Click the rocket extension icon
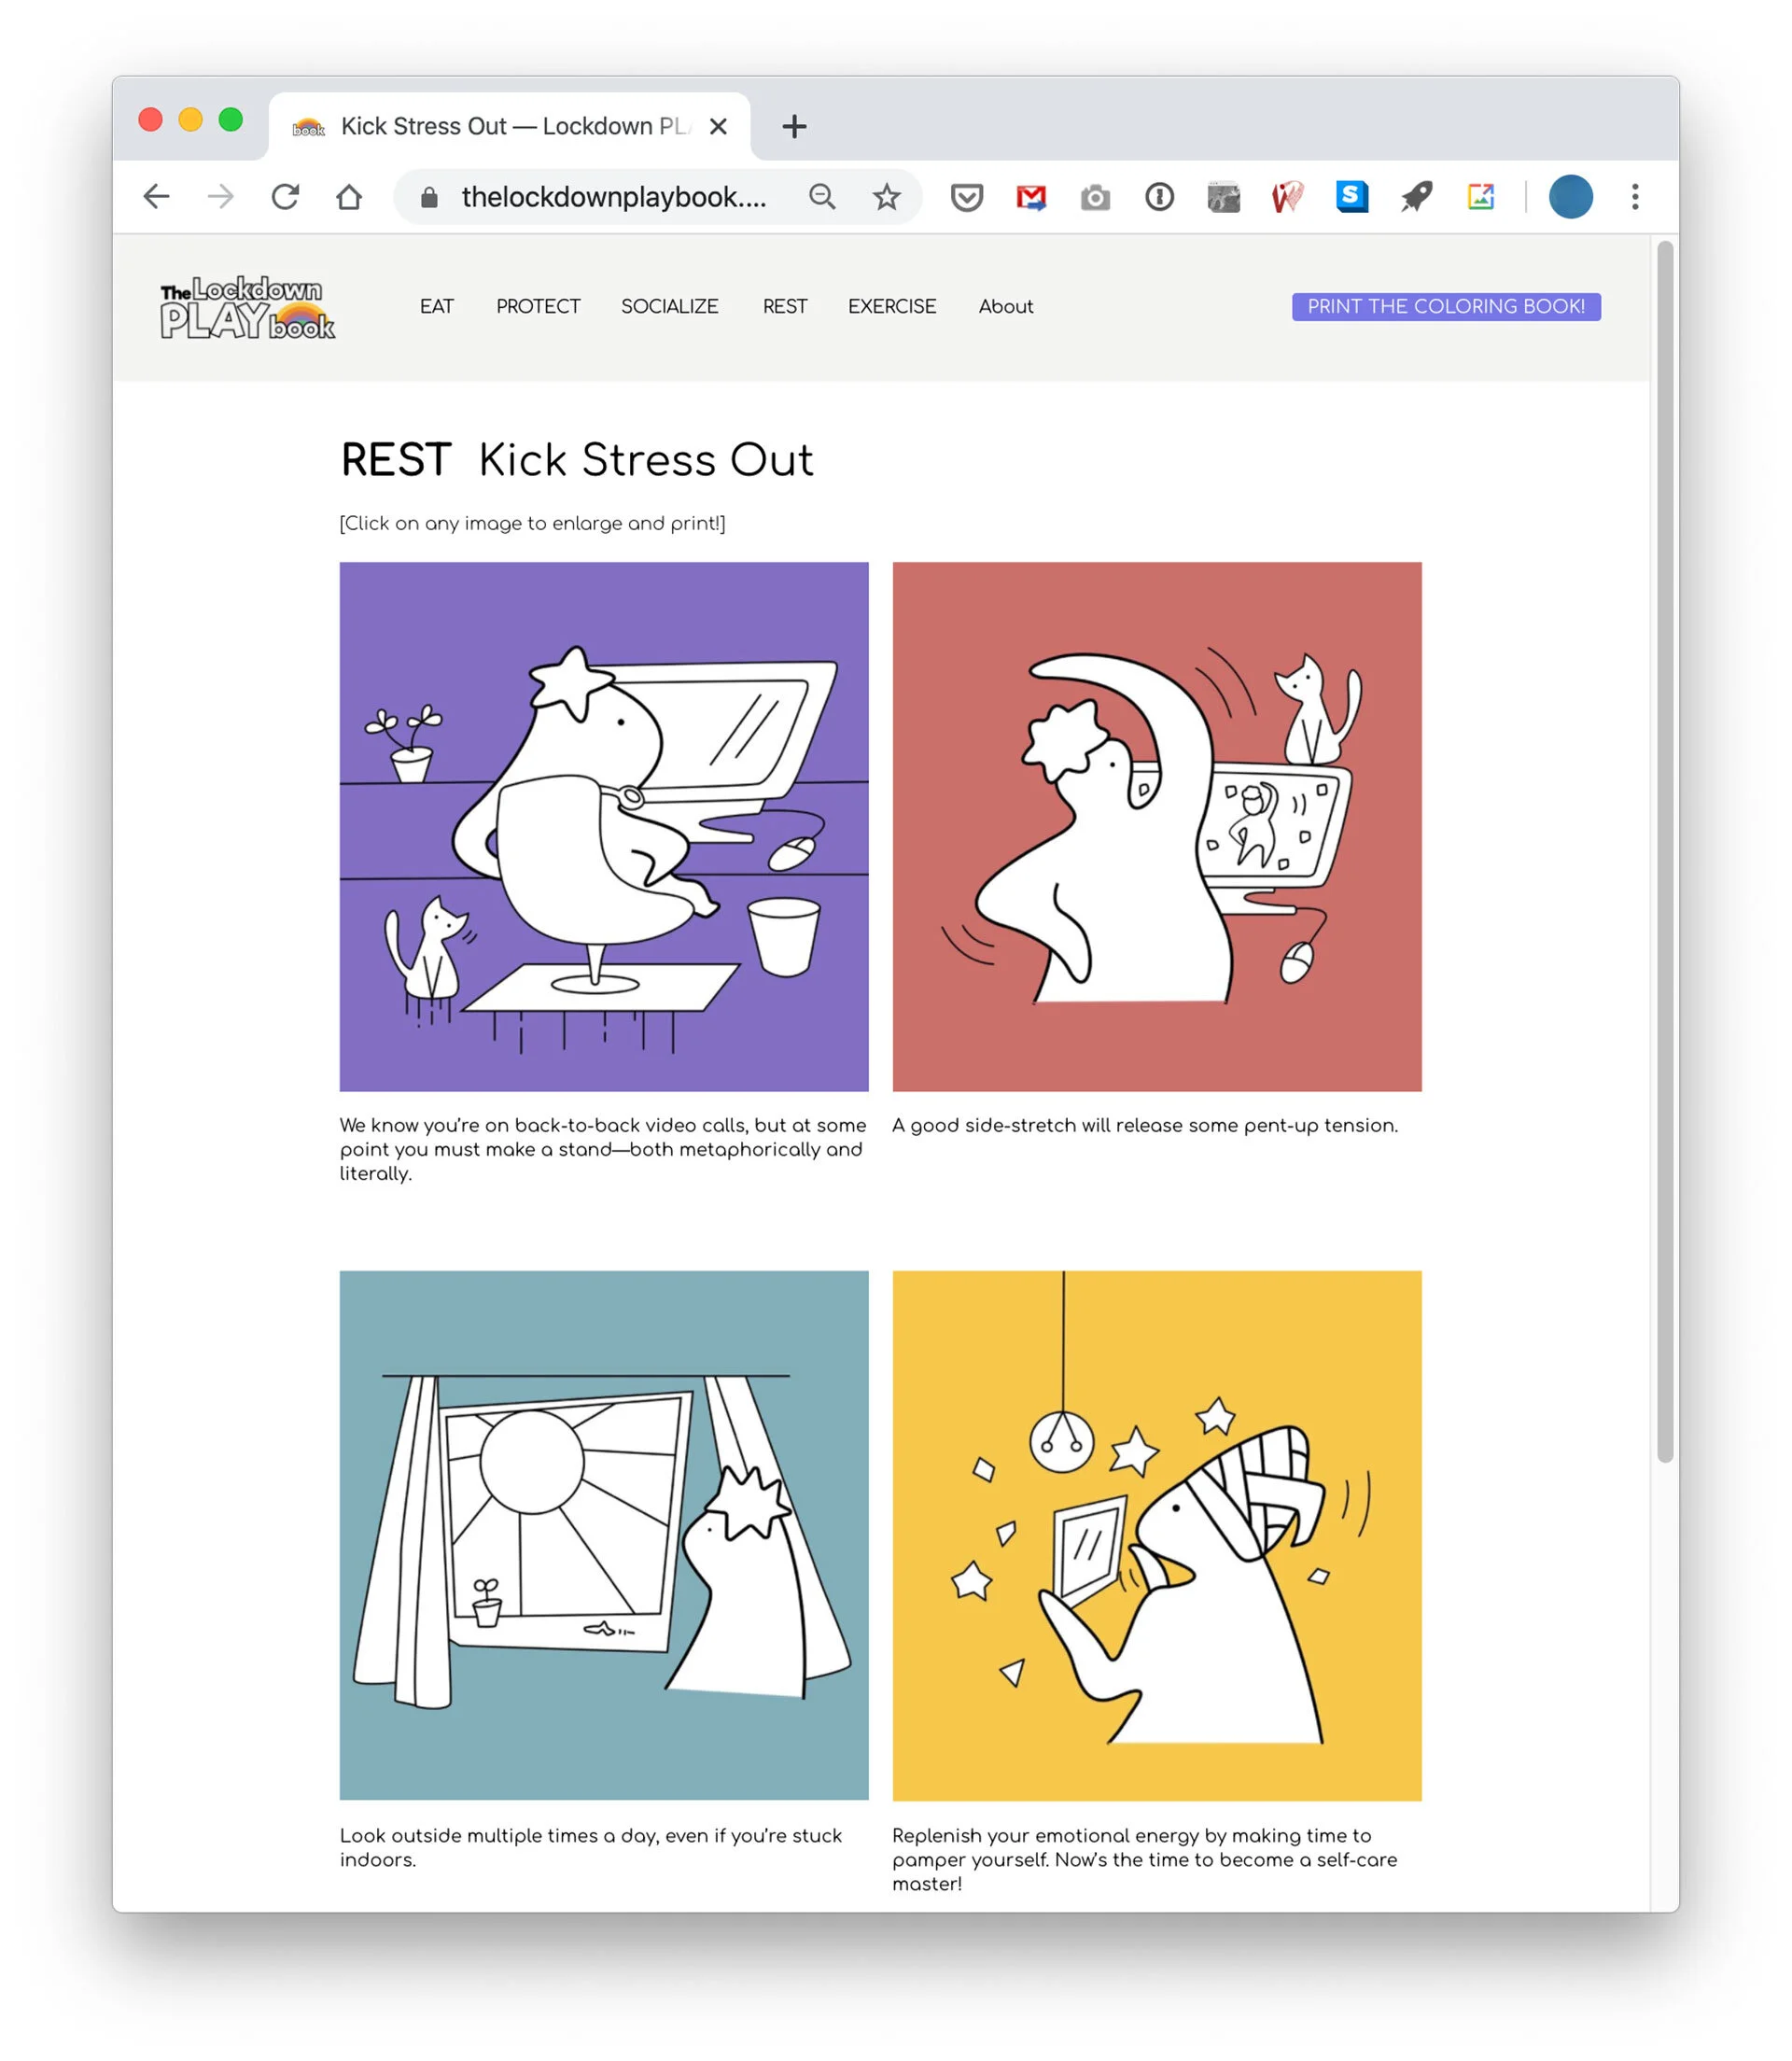 point(1416,197)
